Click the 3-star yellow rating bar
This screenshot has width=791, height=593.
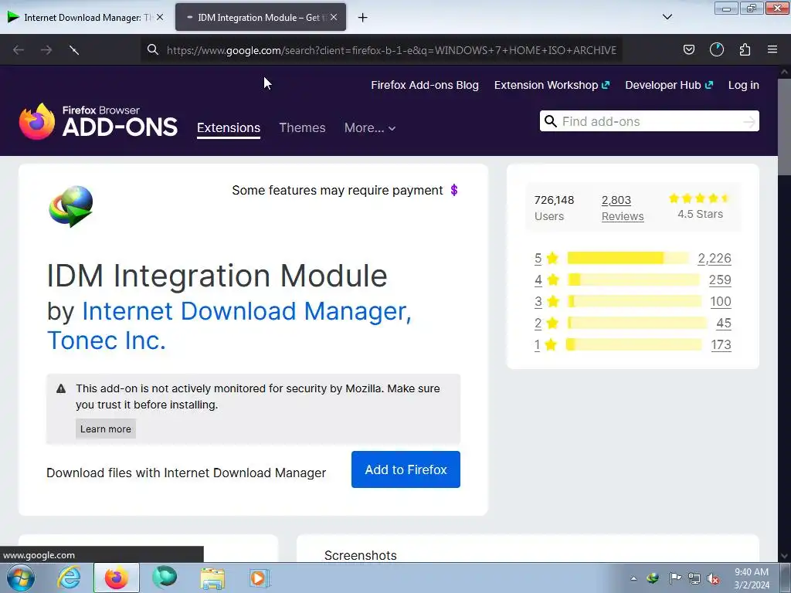pos(635,302)
